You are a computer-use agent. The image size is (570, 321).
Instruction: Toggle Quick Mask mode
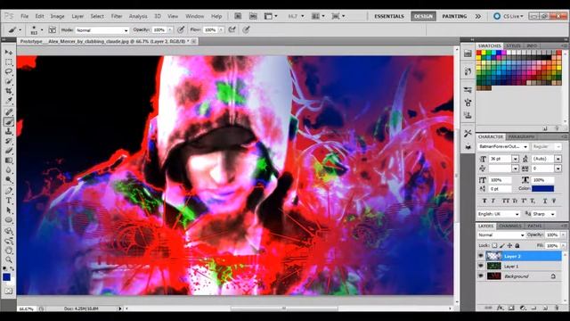point(9,292)
